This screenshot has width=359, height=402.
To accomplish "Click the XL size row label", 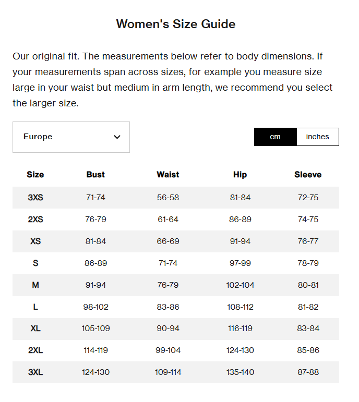I will (35, 328).
